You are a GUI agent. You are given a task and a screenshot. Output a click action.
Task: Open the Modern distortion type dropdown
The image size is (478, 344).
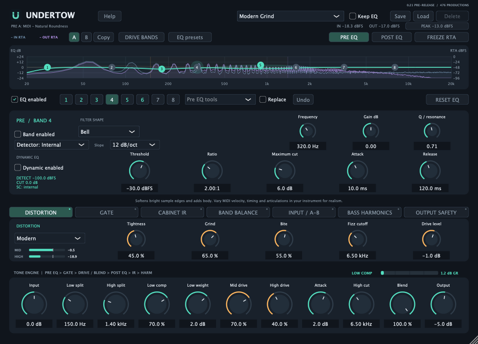pyautogui.click(x=50, y=238)
